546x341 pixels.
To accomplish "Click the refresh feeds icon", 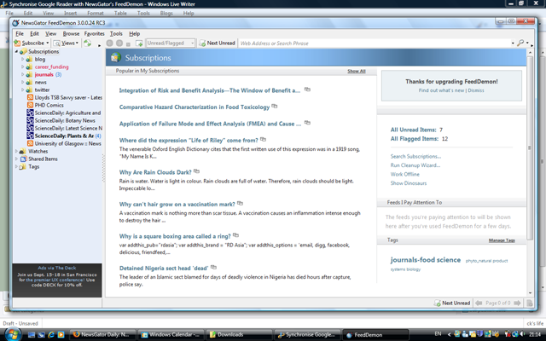I will click(87, 43).
